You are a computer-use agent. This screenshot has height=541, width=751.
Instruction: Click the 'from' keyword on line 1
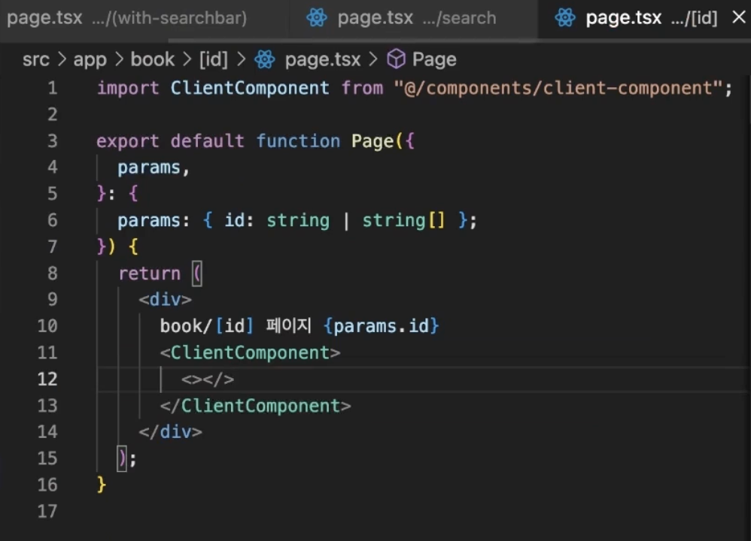pyautogui.click(x=362, y=88)
